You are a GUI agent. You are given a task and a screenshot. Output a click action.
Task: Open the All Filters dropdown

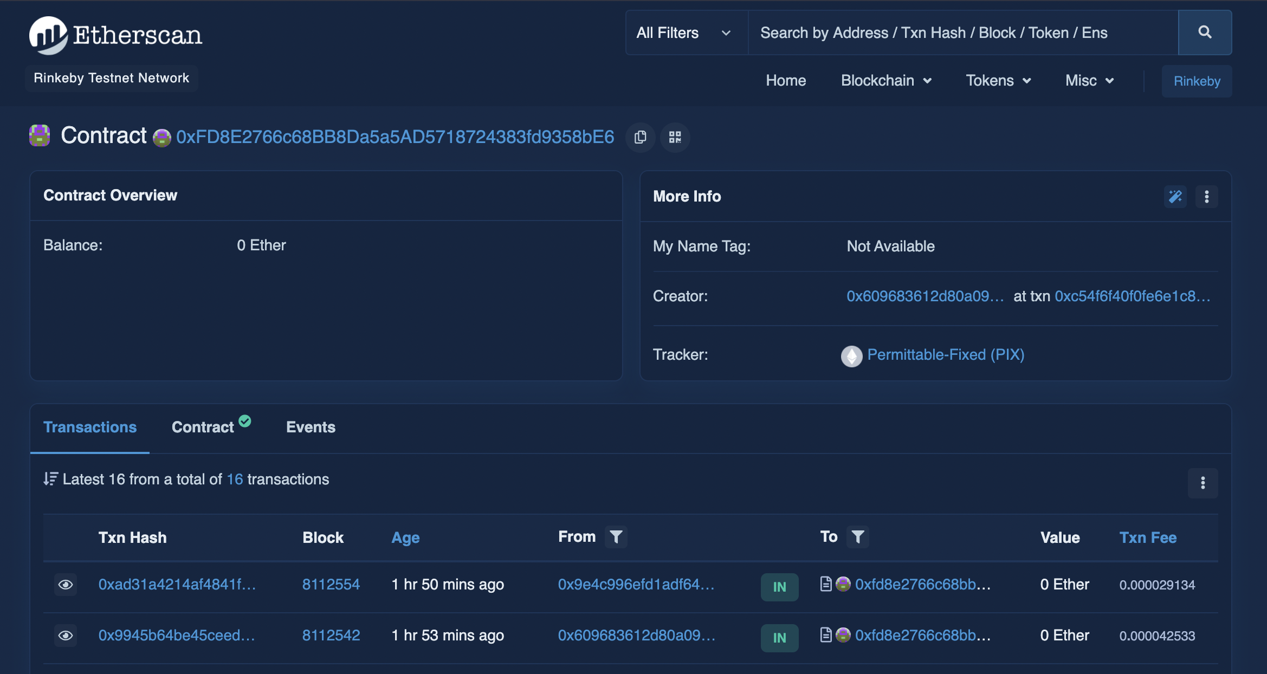pyautogui.click(x=685, y=33)
